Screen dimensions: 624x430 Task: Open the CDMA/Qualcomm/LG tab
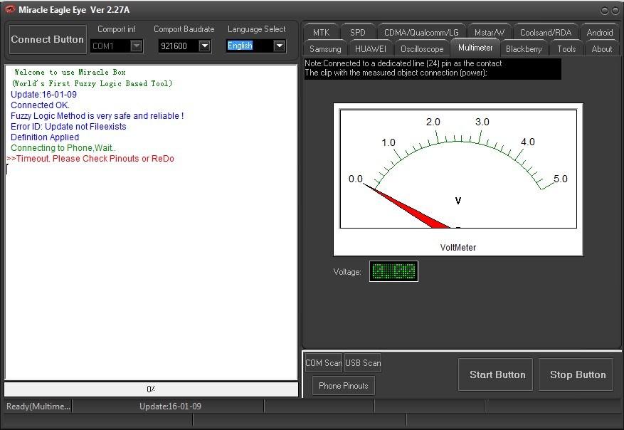click(x=421, y=33)
